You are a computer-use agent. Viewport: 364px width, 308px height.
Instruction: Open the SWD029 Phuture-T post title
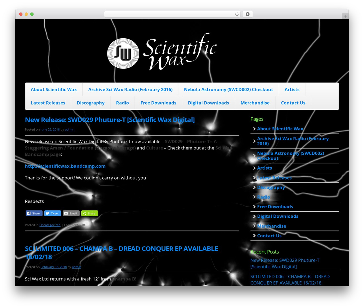[110, 120]
